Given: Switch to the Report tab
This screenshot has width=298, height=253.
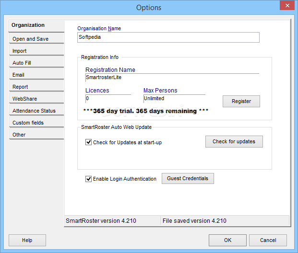Looking at the screenshot, I should 36,87.
